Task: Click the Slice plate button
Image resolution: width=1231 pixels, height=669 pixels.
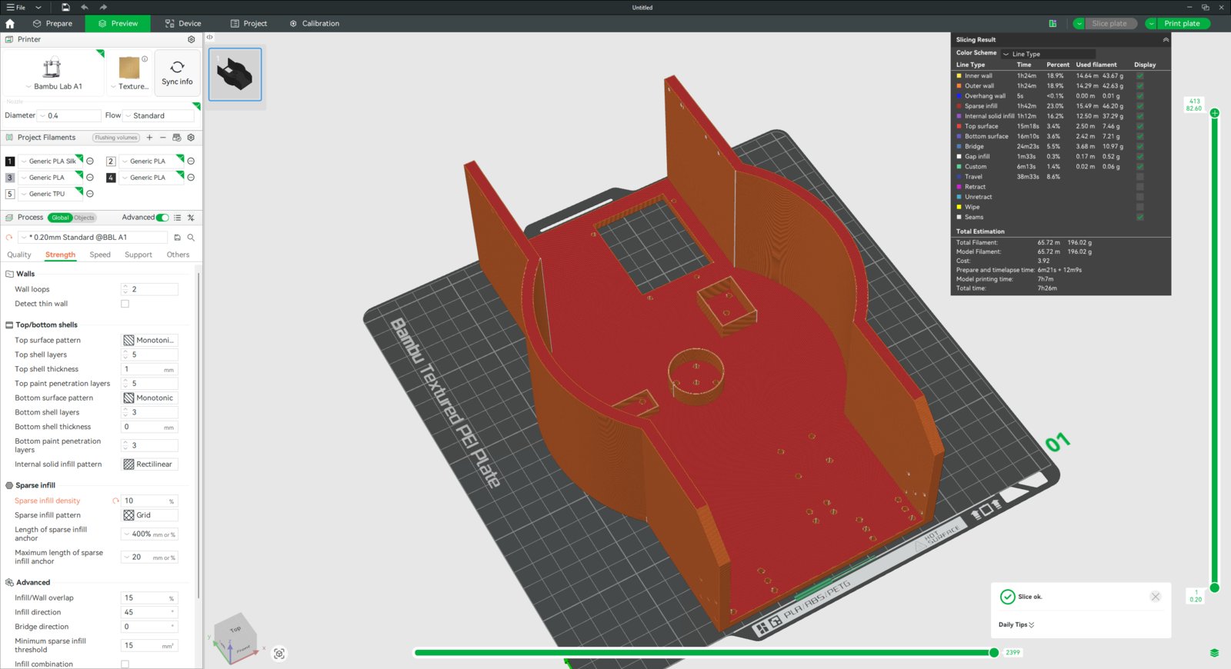Action: point(1109,24)
